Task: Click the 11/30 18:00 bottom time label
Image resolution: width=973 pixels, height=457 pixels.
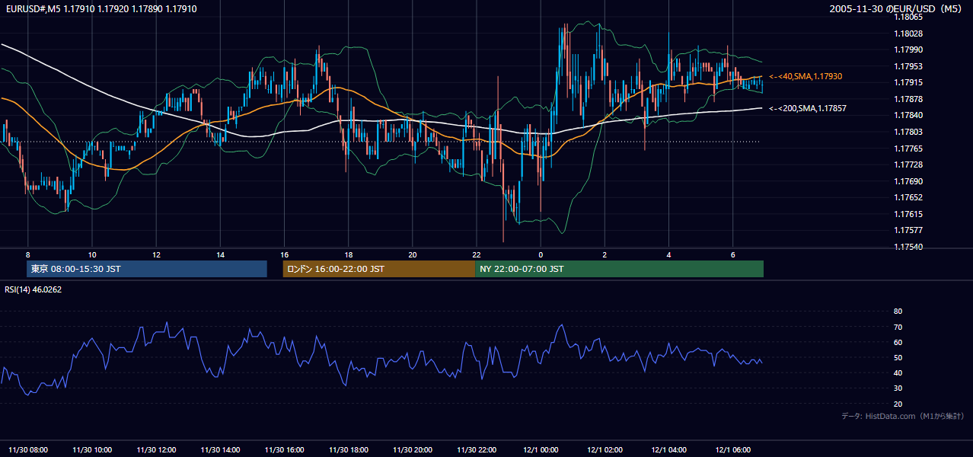Action: (x=349, y=450)
